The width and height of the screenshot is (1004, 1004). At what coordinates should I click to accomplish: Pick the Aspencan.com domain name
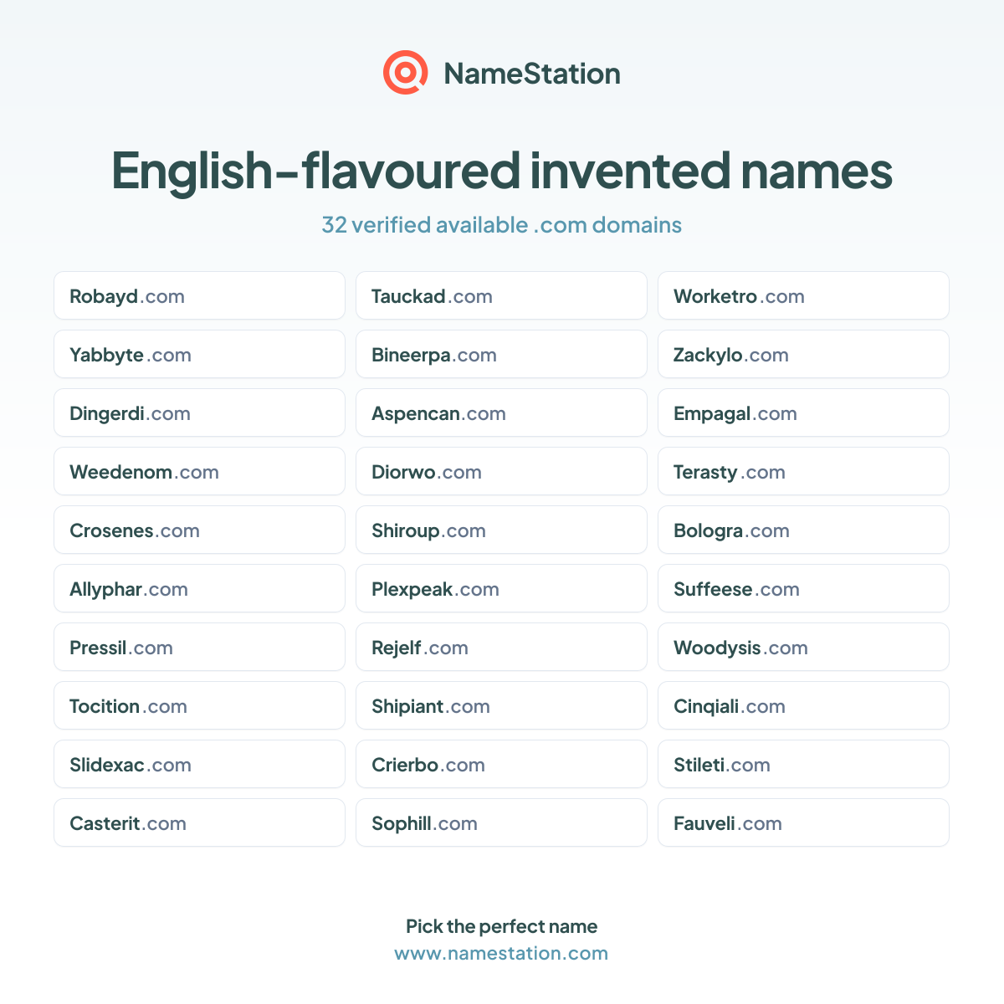(501, 412)
